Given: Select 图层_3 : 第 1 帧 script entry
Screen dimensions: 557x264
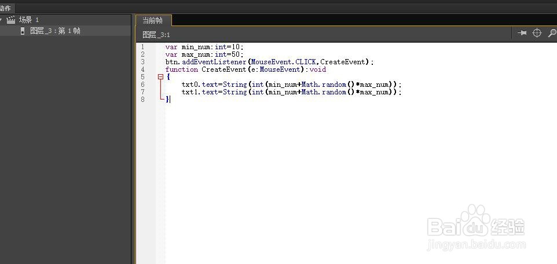Looking at the screenshot, I should [55, 31].
